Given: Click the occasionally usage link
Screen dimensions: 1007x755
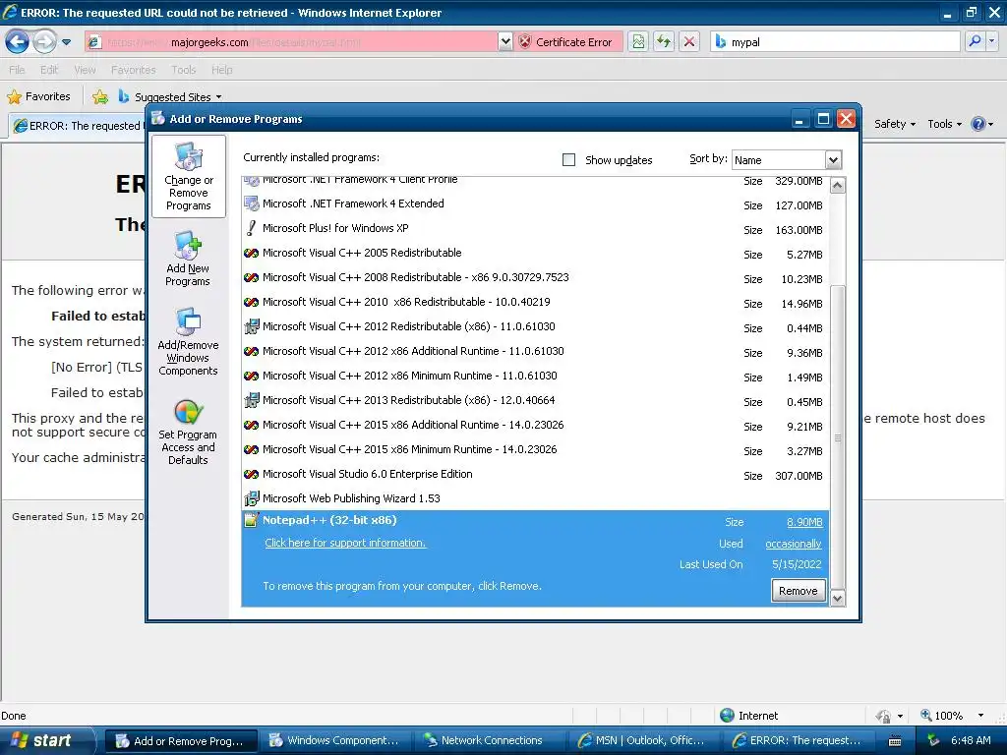Looking at the screenshot, I should coord(794,544).
